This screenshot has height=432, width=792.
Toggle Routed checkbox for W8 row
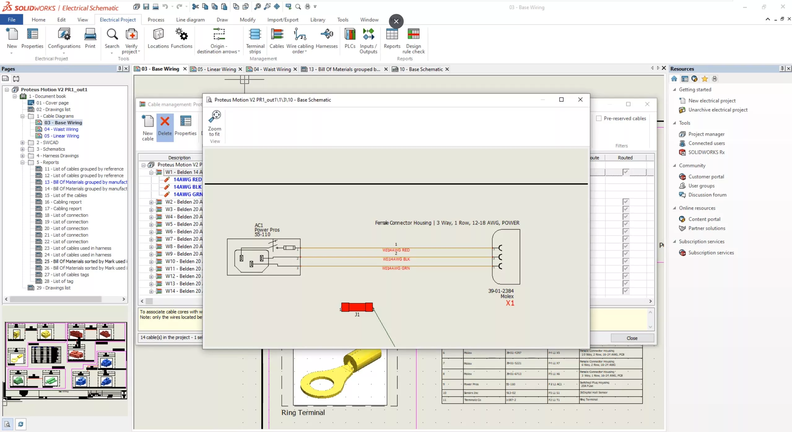point(625,246)
